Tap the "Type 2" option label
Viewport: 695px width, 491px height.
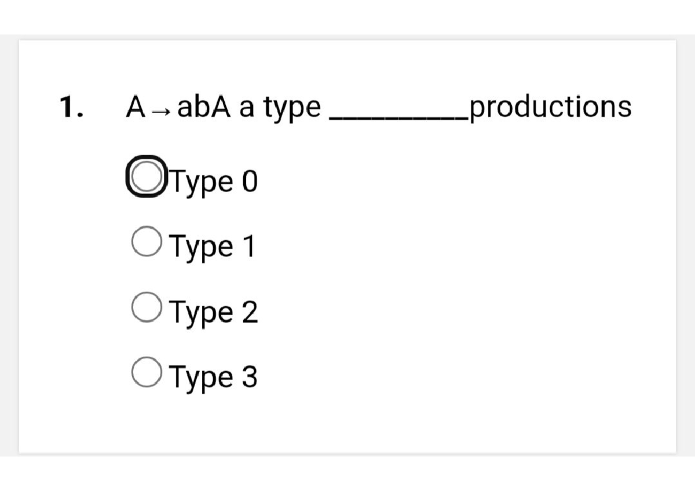215,313
